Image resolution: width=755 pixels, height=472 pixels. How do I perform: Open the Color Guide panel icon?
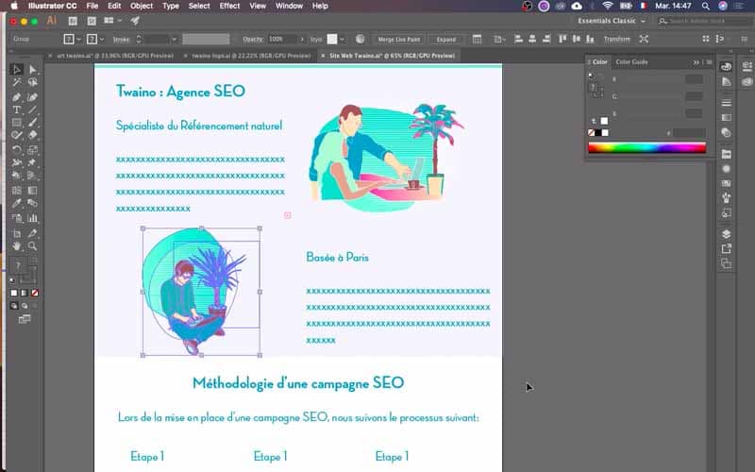tap(726, 82)
